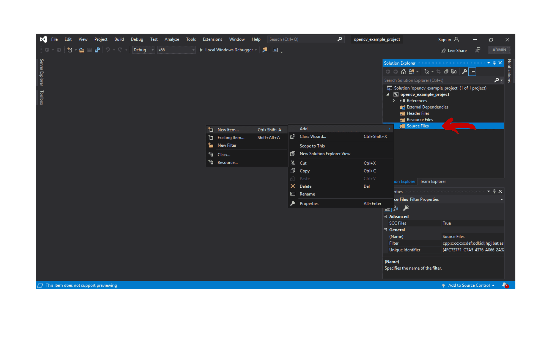
Task: Click the Open File toolbar icon
Action: 82,50
